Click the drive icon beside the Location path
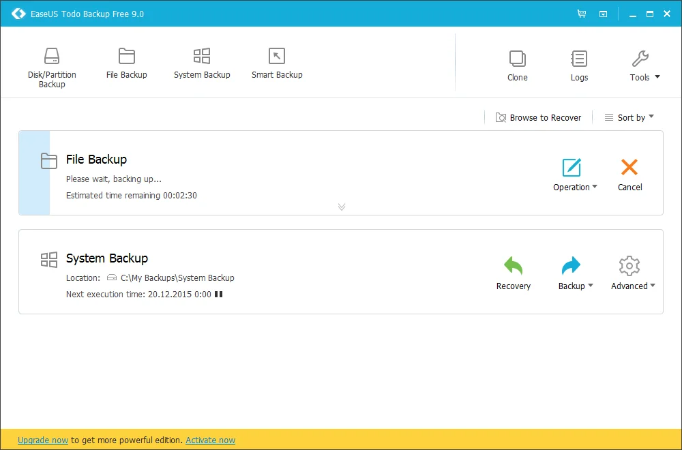The height and width of the screenshot is (450, 682). (112, 277)
